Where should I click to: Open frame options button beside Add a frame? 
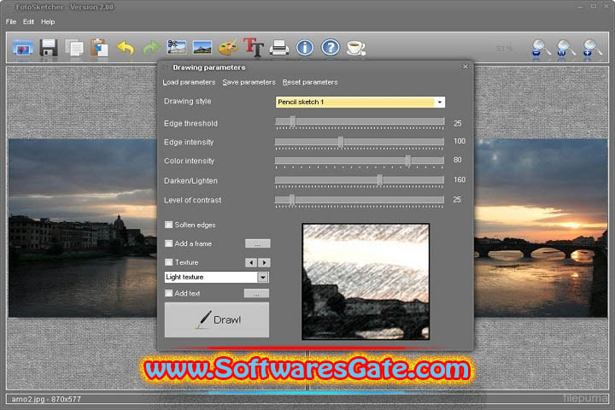tap(258, 243)
